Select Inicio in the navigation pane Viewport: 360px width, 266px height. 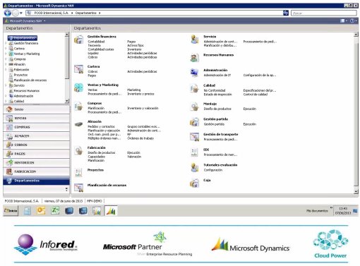[x=36, y=109]
